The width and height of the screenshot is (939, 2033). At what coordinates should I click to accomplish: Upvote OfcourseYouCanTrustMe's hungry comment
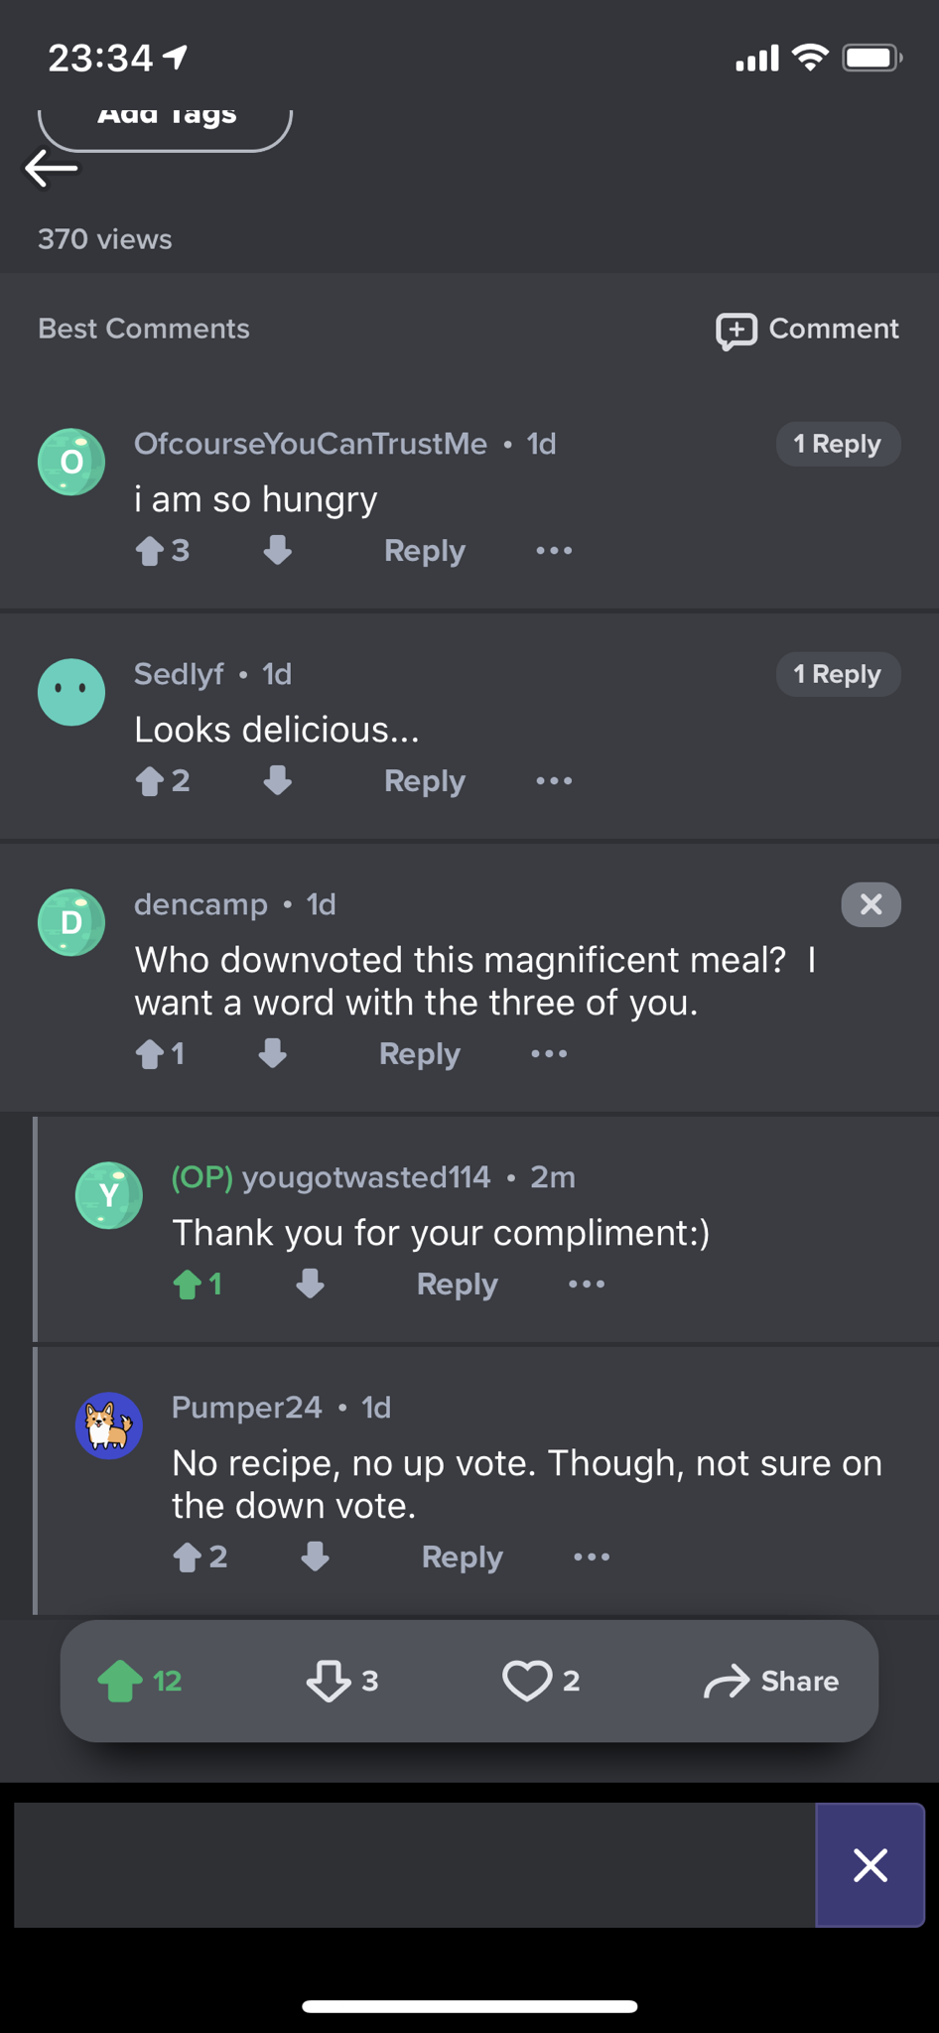(150, 551)
